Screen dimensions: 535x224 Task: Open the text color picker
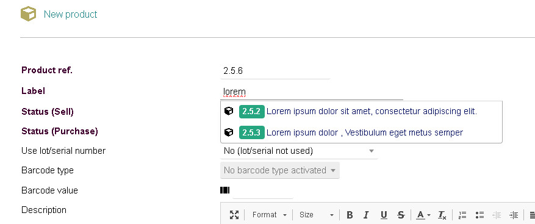(423, 215)
